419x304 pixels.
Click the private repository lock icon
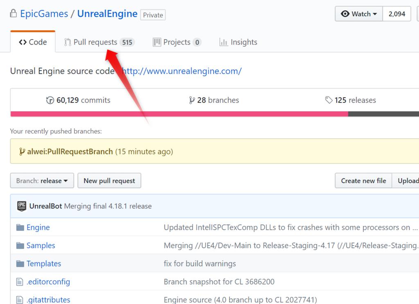[14, 13]
